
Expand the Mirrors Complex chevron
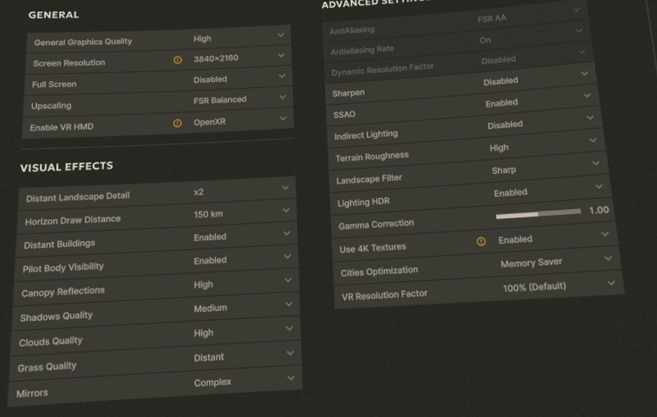291,378
